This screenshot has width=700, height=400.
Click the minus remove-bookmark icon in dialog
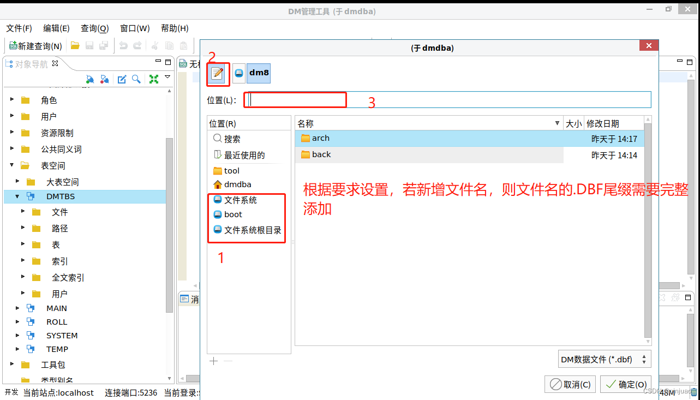click(228, 361)
